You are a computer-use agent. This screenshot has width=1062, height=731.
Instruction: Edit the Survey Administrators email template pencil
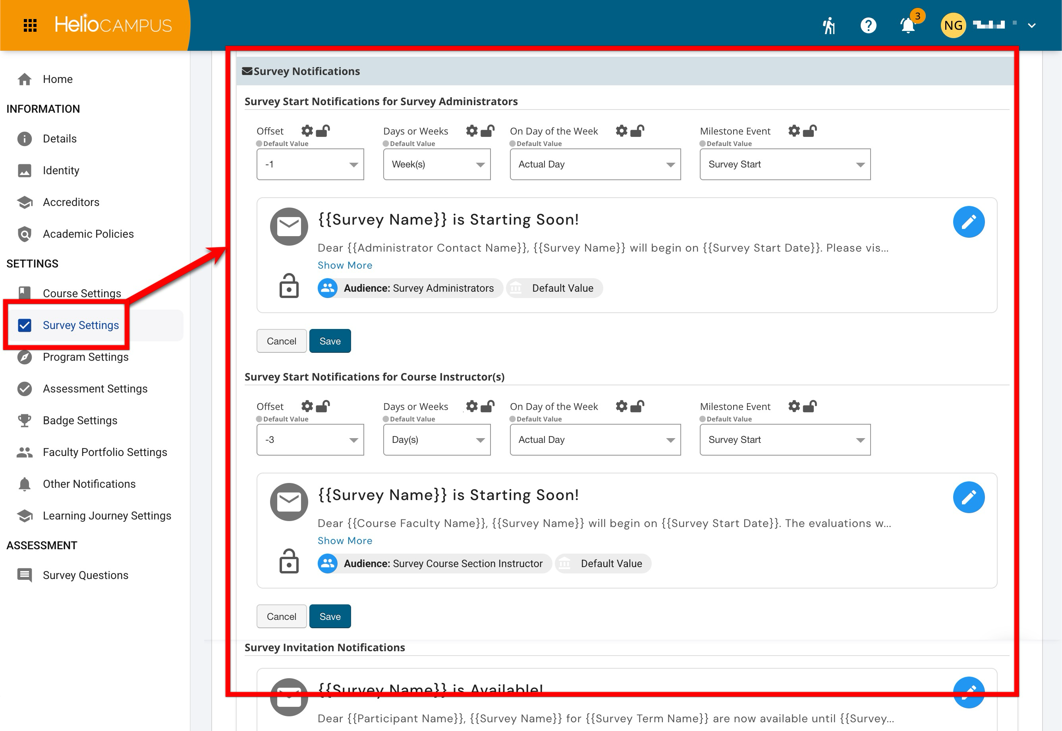(x=969, y=222)
